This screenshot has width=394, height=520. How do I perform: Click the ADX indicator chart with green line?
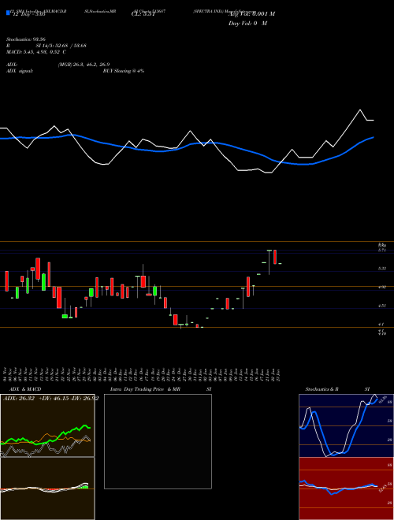(47, 425)
